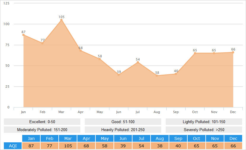The image size is (246, 150).
Task: Click the January data point at 87
Action: click(23, 35)
